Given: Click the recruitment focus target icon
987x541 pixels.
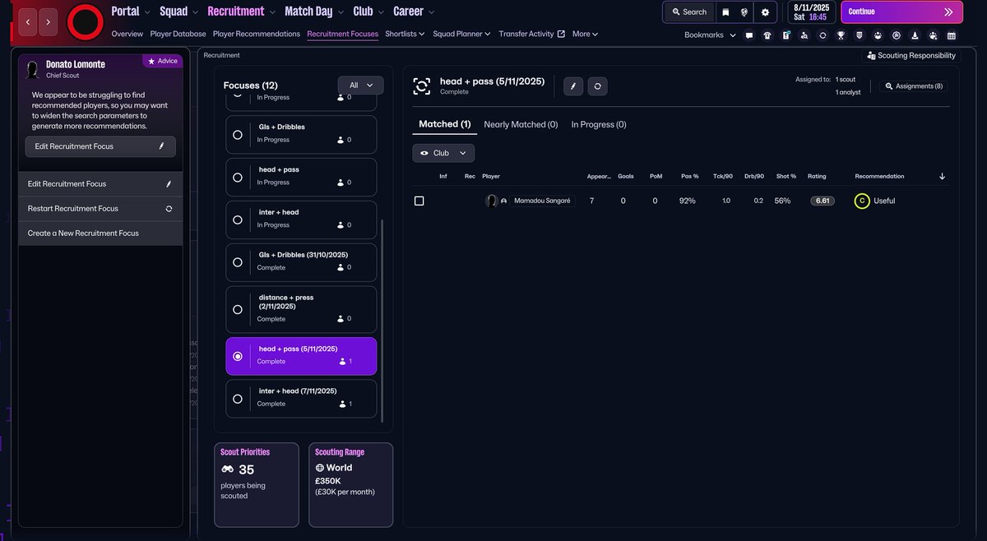Looking at the screenshot, I should [x=422, y=86].
